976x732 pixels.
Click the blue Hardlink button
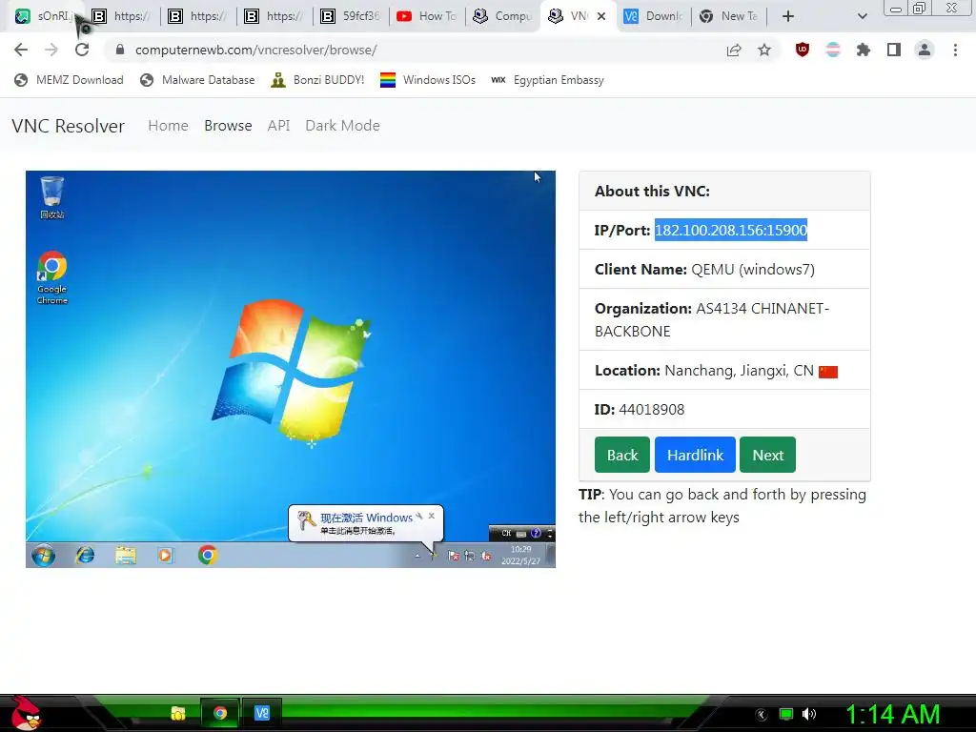pyautogui.click(x=695, y=455)
